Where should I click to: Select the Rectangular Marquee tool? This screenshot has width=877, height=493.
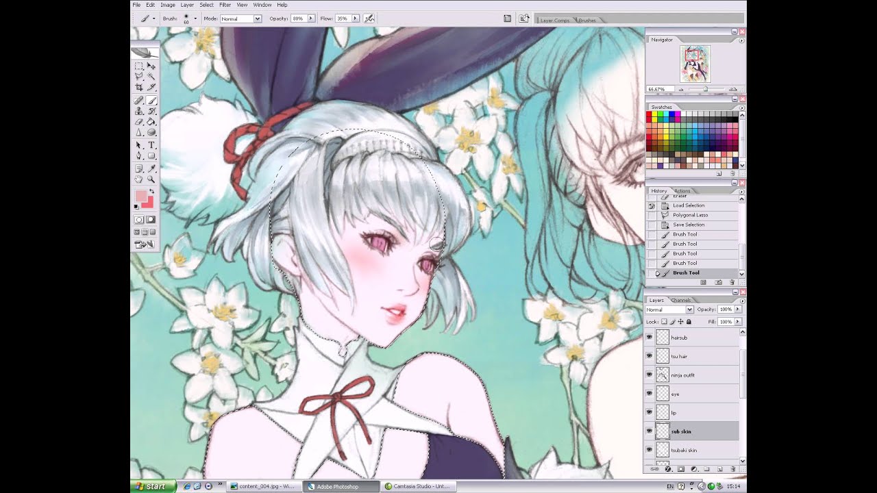(139, 66)
